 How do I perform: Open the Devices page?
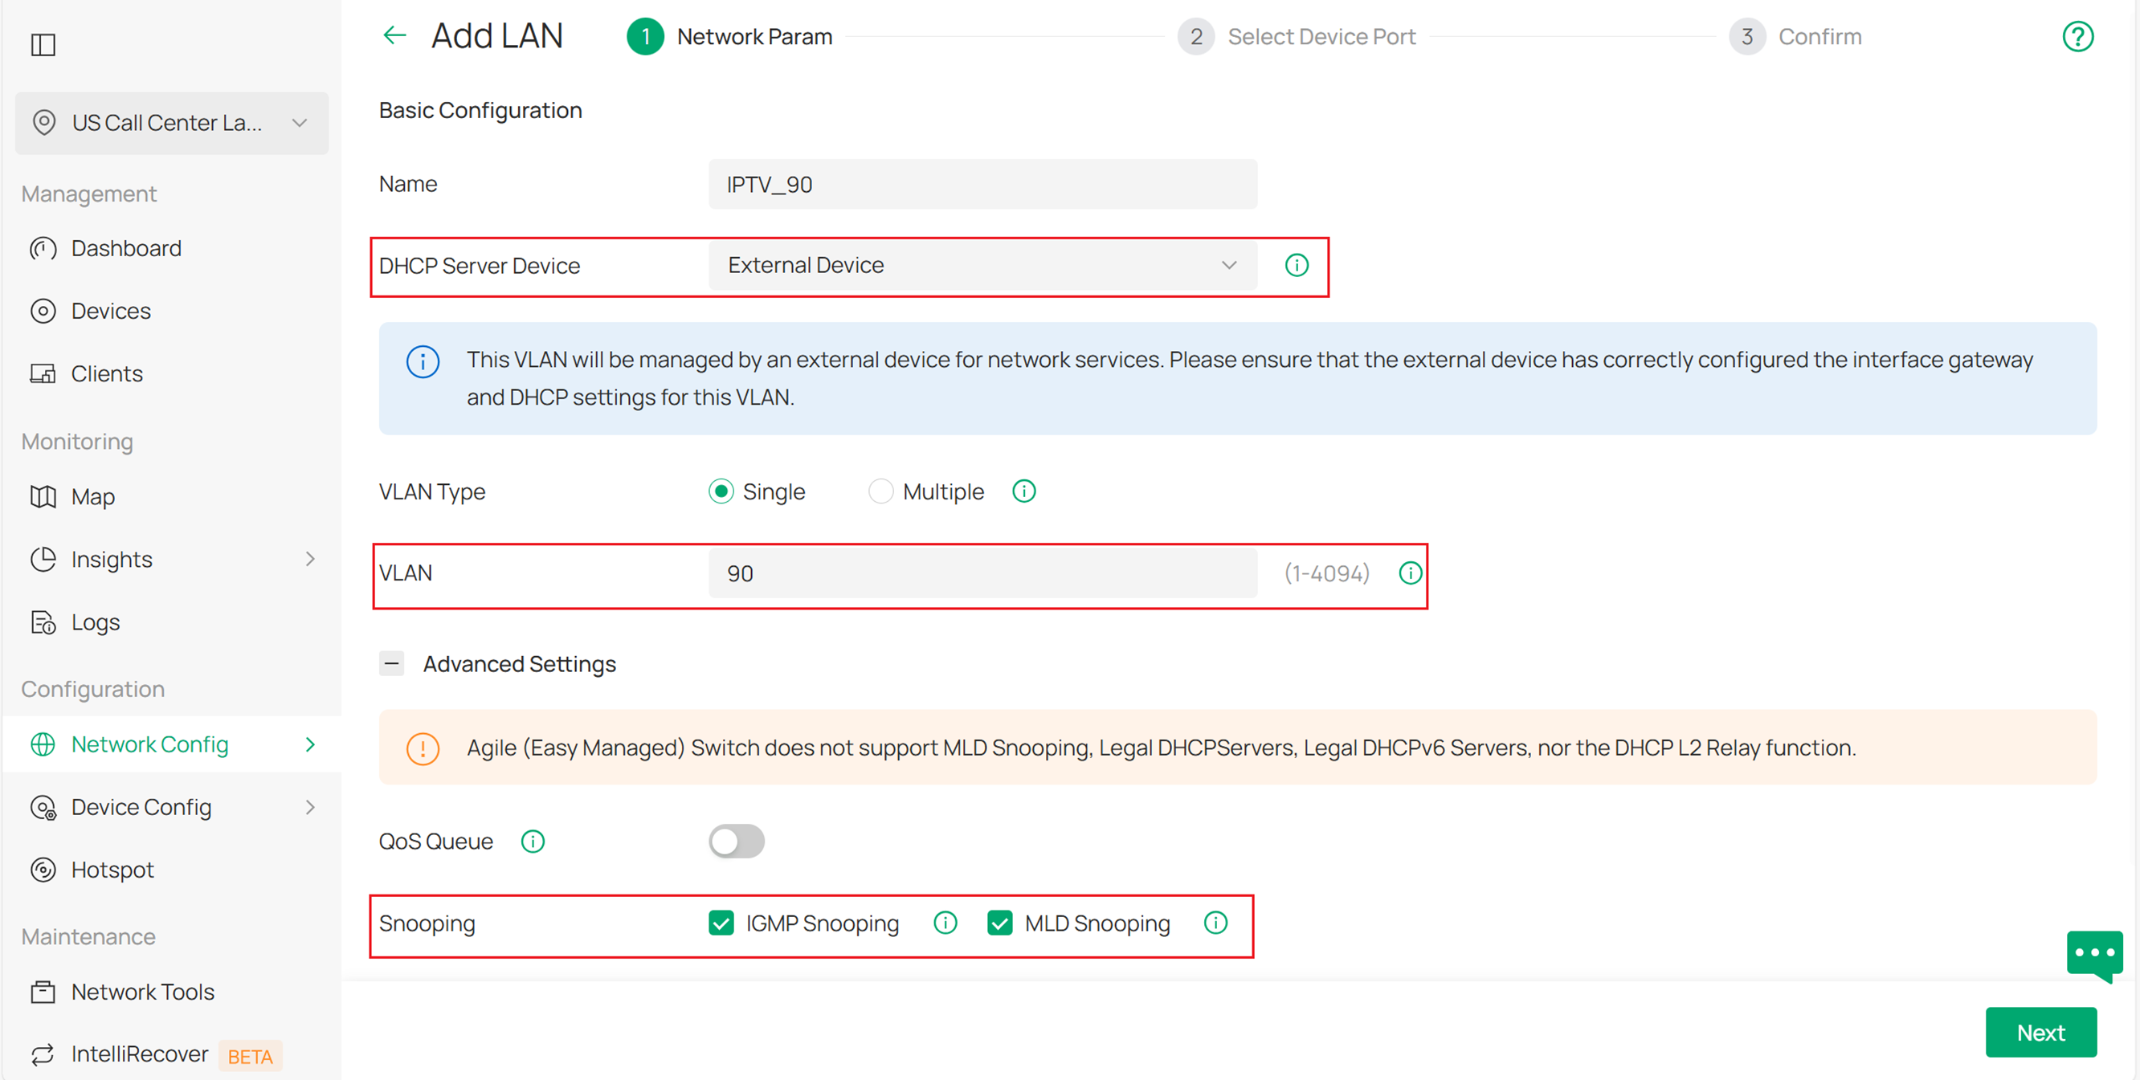coord(110,311)
